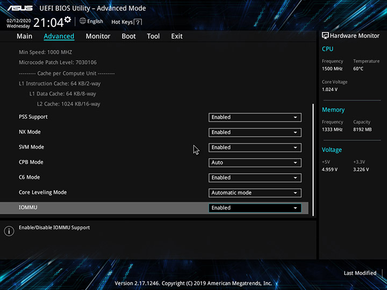The height and width of the screenshot is (290, 387).
Task: Open the NX Mode dropdown
Action: [x=255, y=133]
